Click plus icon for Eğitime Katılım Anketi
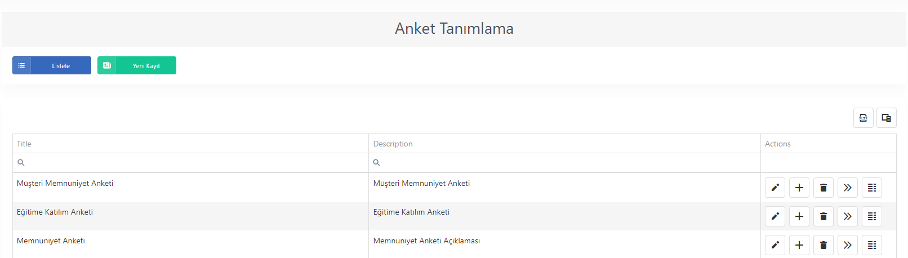The height and width of the screenshot is (258, 908). (799, 216)
